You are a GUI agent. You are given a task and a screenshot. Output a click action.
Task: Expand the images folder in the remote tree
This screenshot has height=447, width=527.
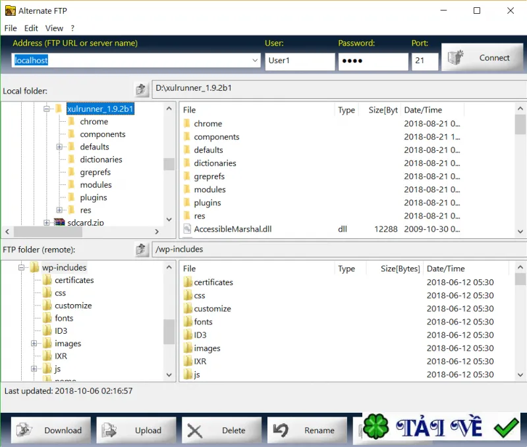point(34,343)
